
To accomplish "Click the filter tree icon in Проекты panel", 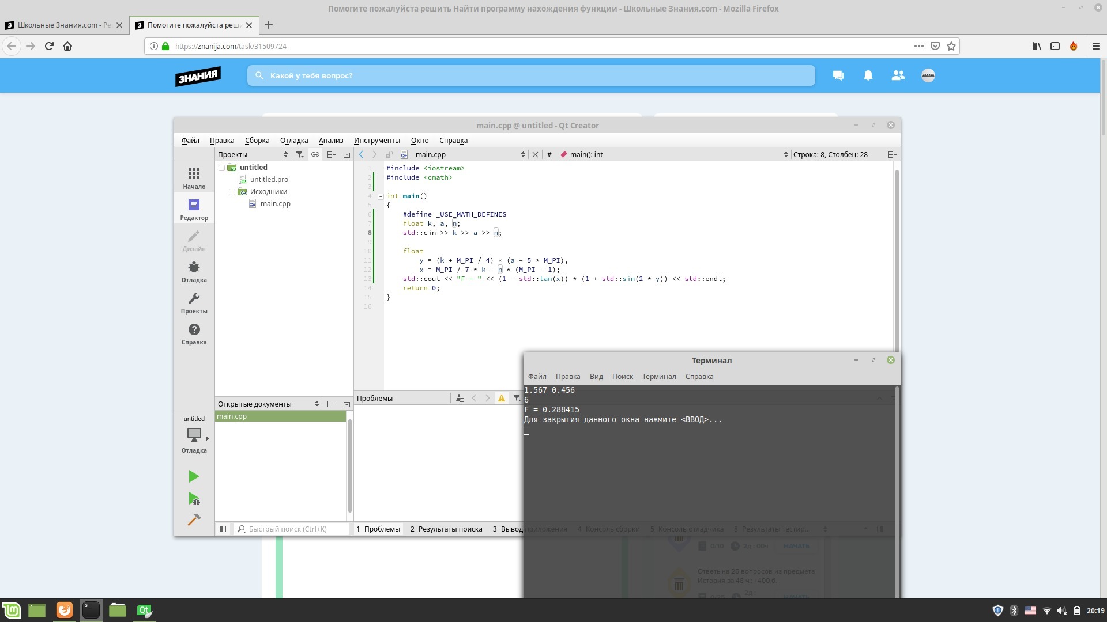I will 300,154.
